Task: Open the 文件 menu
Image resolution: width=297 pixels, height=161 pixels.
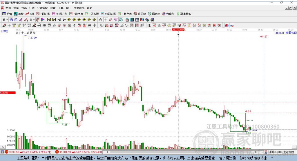Action: (8, 8)
